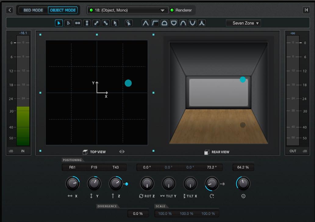Click the 64.2 % value field
Viewport: 315px width, 222px height.
243,167
